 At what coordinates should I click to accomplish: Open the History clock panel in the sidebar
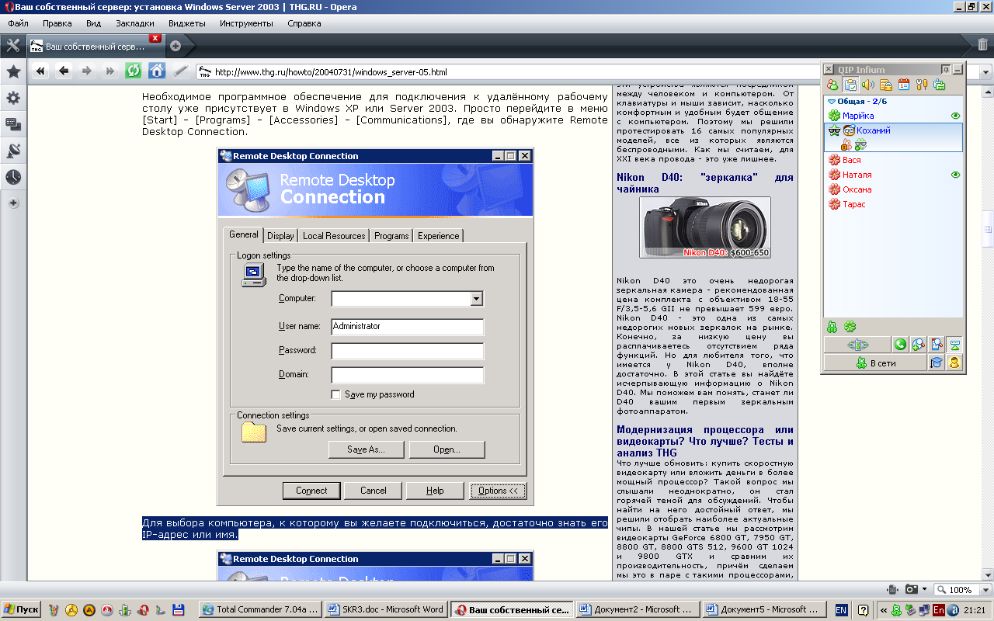tap(13, 177)
